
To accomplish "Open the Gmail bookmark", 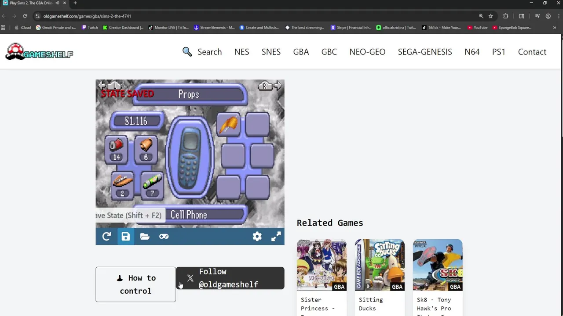I will point(56,28).
